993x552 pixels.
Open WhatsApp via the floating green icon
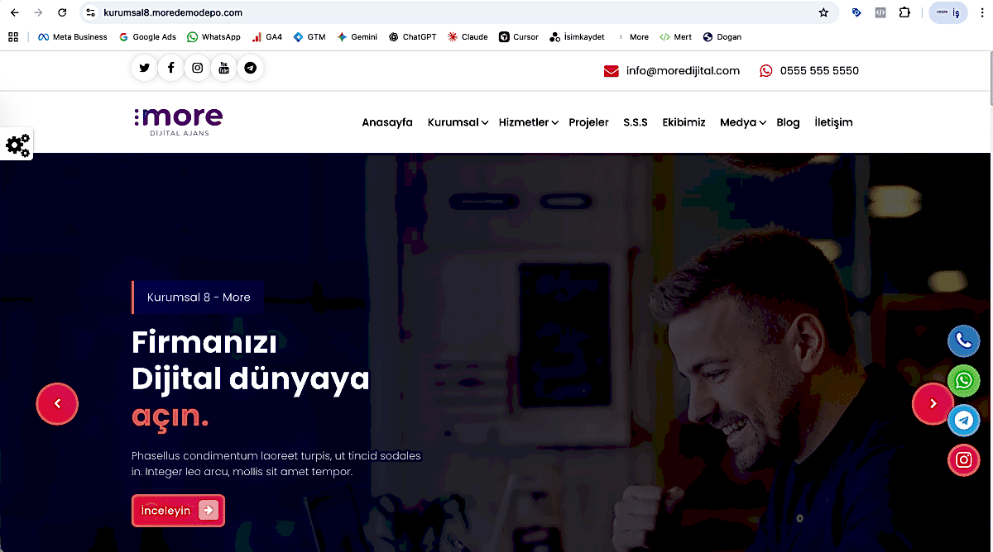click(x=963, y=380)
